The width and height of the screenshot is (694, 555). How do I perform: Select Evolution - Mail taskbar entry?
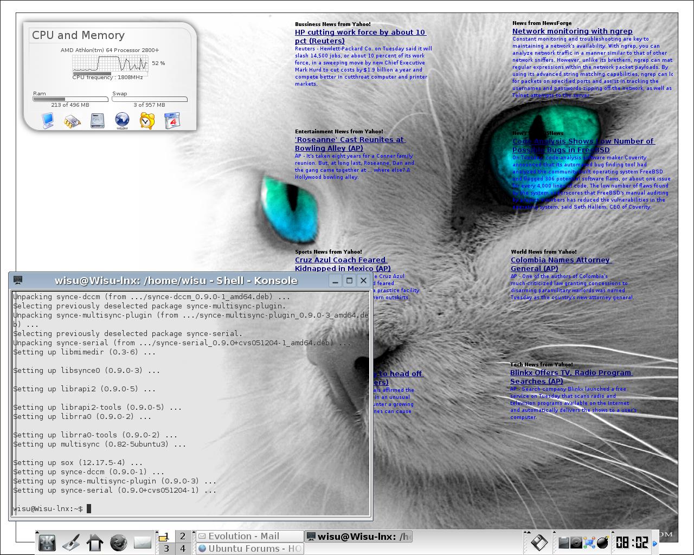(x=249, y=536)
